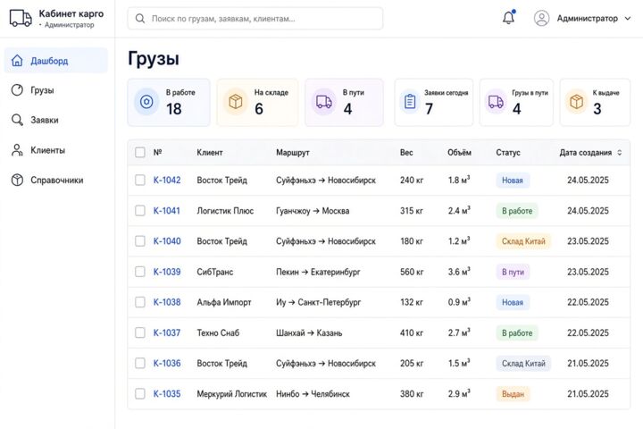This screenshot has width=643, height=429.
Task: Focus the search field Поиск по грузам
Action: [255, 19]
